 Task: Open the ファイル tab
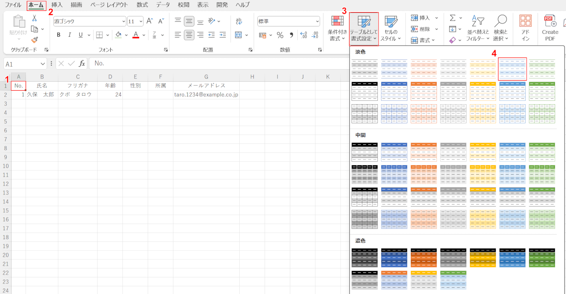click(13, 5)
